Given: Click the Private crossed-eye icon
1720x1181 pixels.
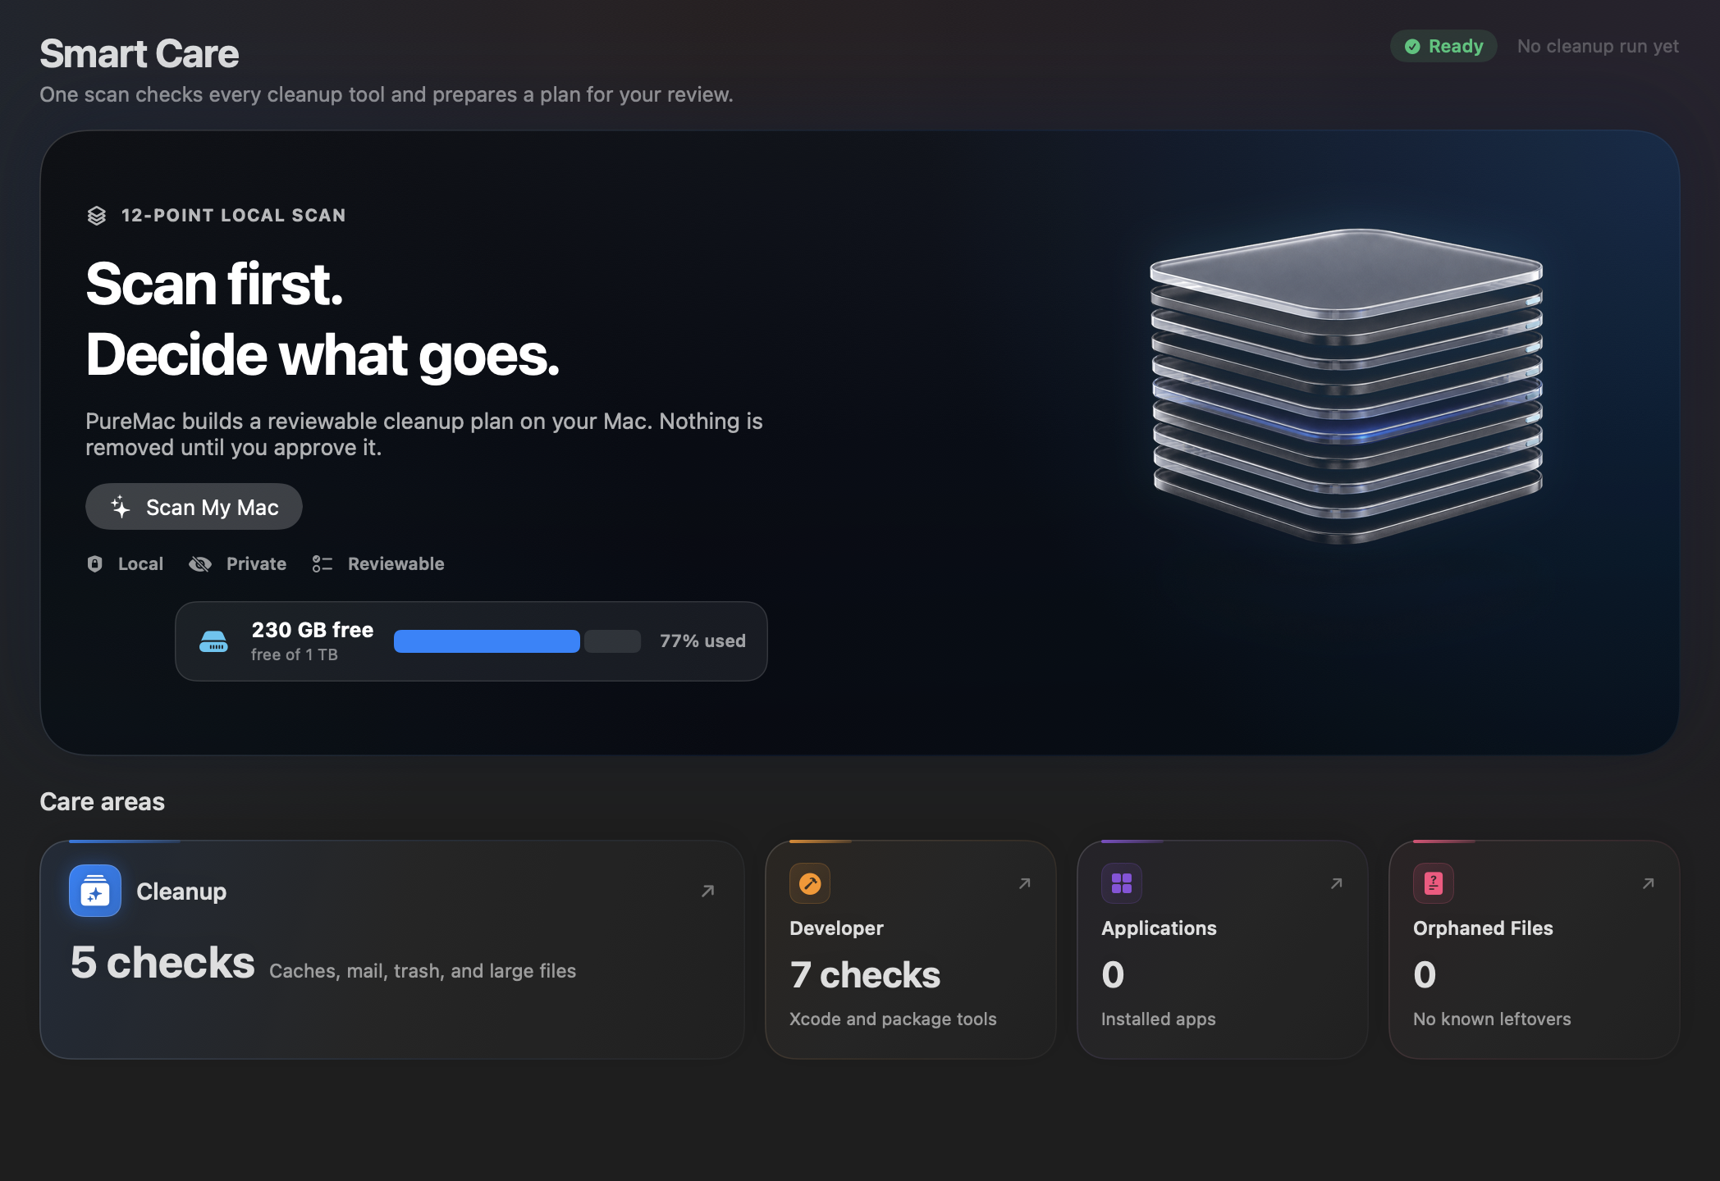Looking at the screenshot, I should click(x=200, y=563).
